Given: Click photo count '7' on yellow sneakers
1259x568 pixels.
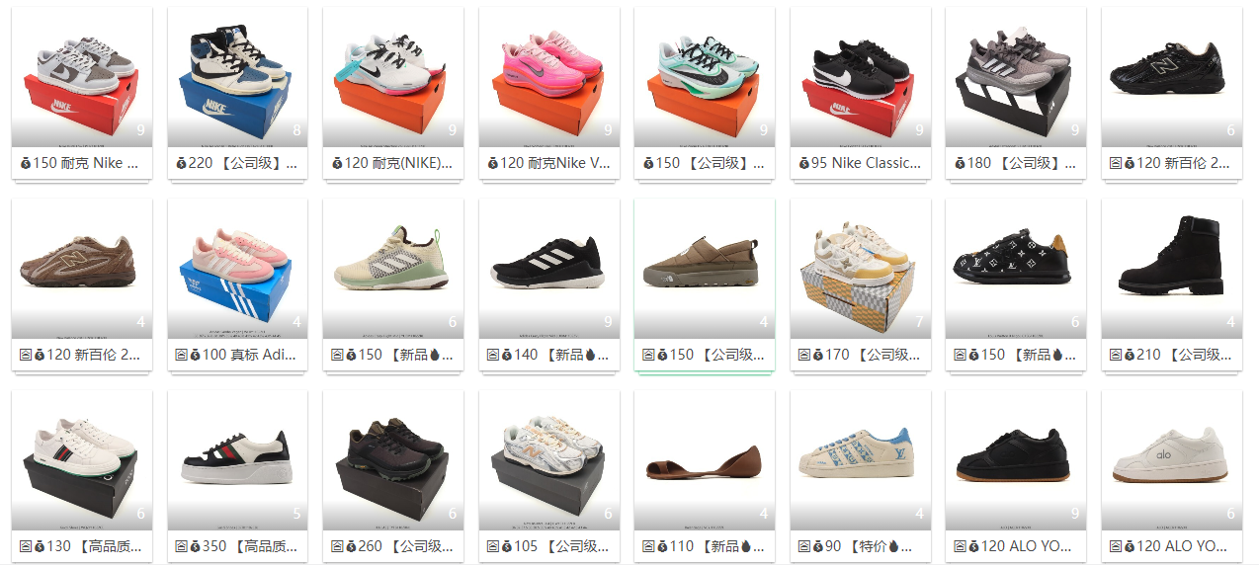Looking at the screenshot, I should pos(919,322).
